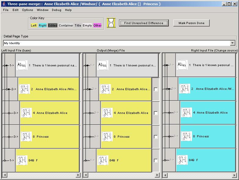Click signature icon for row 2 in right pane
This screenshot has width=239, height=180.
pyautogui.click(x=185, y=89)
